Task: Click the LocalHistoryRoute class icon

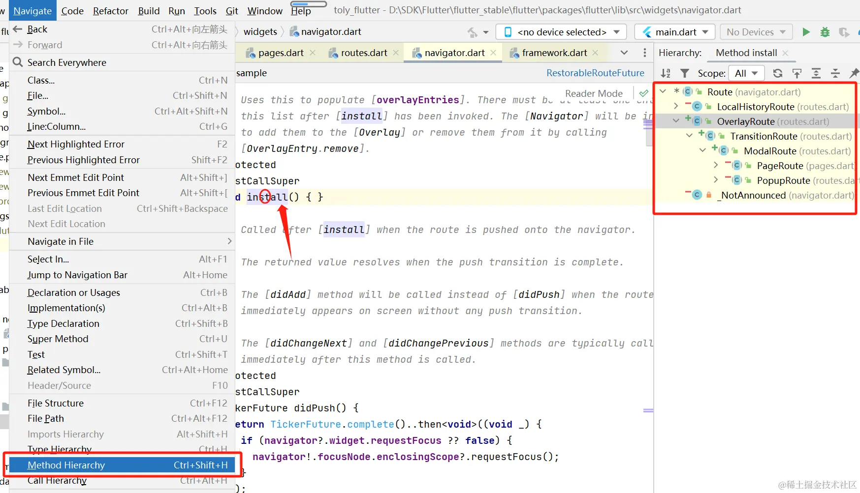Action: (x=697, y=107)
